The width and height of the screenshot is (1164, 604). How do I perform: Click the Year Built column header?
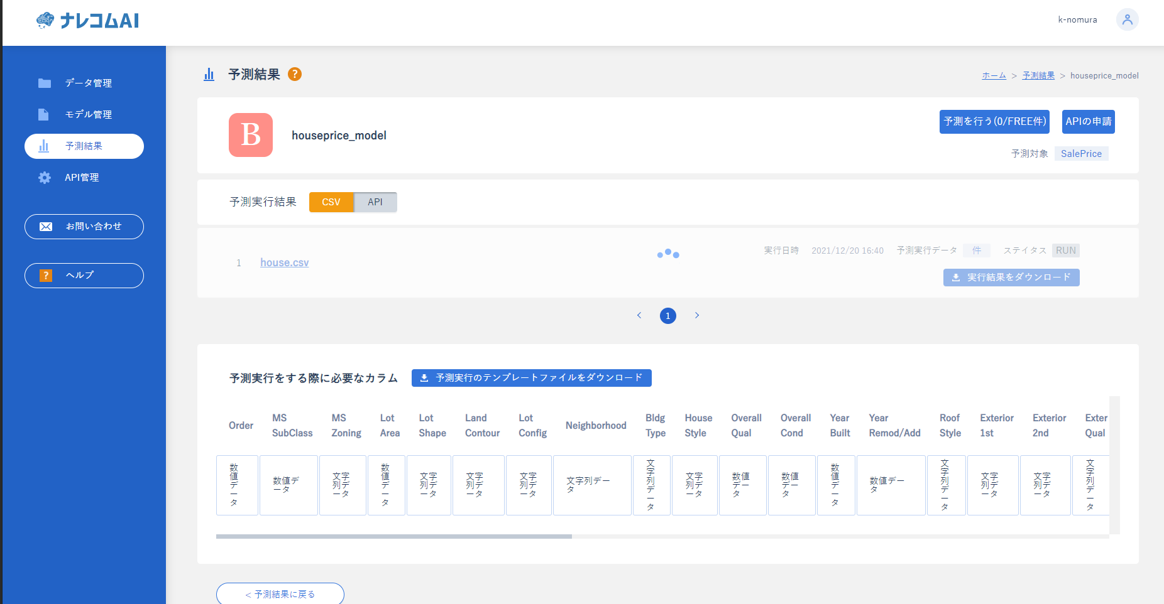click(x=840, y=426)
